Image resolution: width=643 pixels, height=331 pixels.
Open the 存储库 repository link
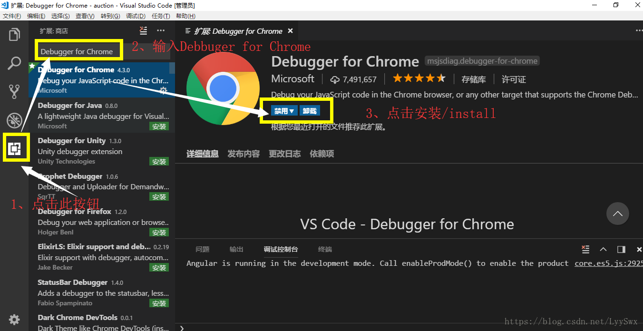coord(474,79)
